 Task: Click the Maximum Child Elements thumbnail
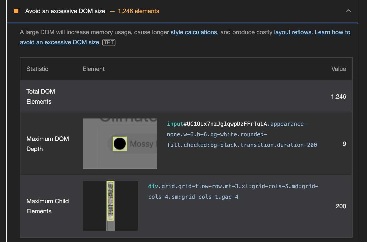point(110,206)
